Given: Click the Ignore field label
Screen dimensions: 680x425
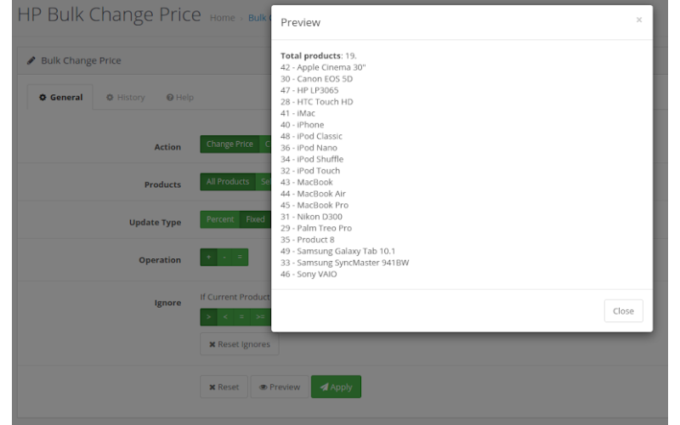Looking at the screenshot, I should tap(167, 303).
